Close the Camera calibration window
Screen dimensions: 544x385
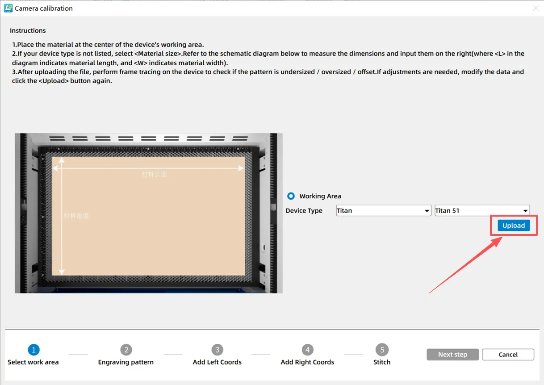pyautogui.click(x=536, y=8)
